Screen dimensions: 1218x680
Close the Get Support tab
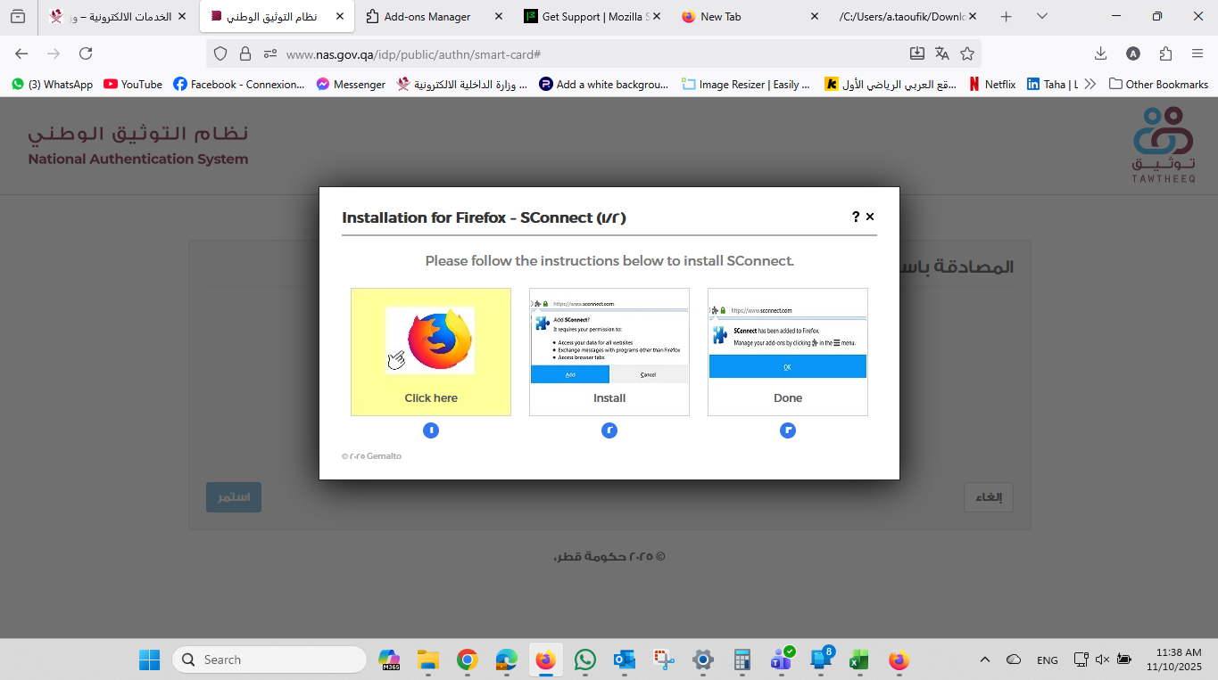coord(657,16)
